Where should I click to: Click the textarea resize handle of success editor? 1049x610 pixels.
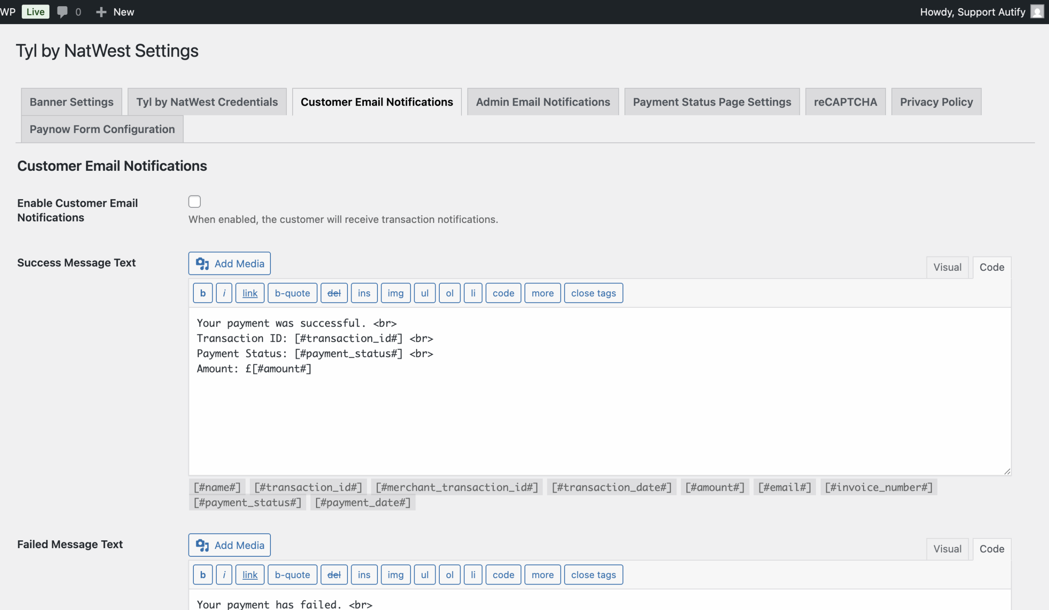[1007, 472]
